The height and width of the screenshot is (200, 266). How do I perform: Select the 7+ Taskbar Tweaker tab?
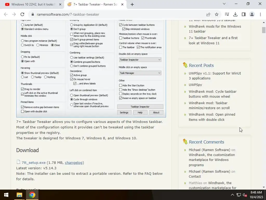click(x=95, y=4)
